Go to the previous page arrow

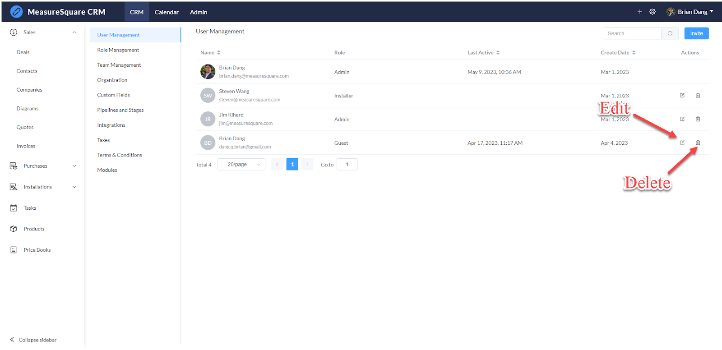point(277,165)
